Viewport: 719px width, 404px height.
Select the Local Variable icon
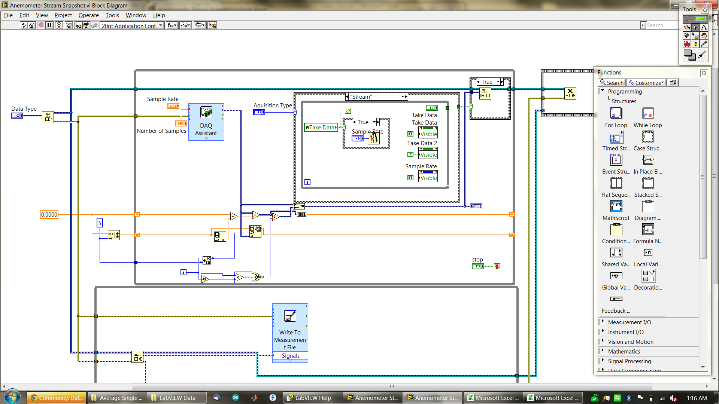pyautogui.click(x=648, y=252)
